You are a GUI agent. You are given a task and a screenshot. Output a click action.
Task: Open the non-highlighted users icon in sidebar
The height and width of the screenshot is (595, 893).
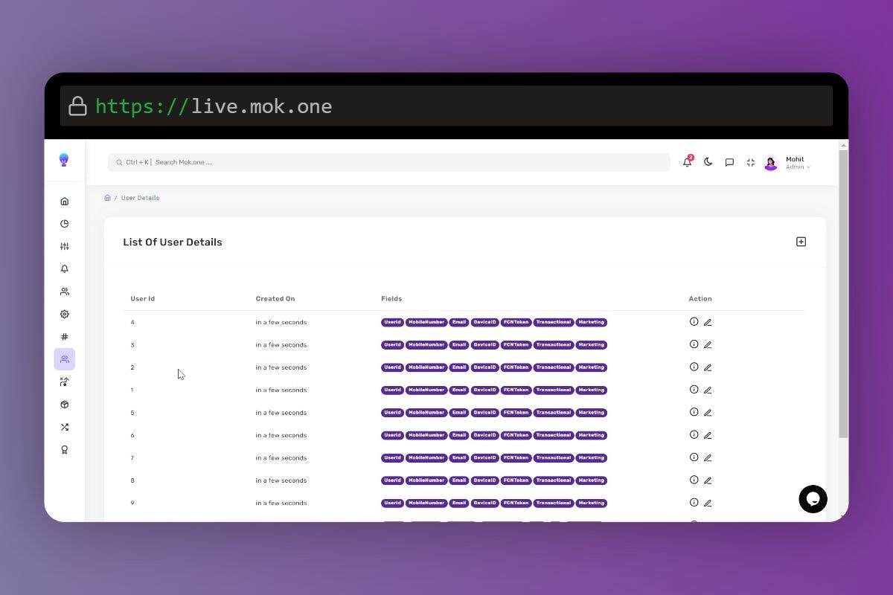coord(64,292)
